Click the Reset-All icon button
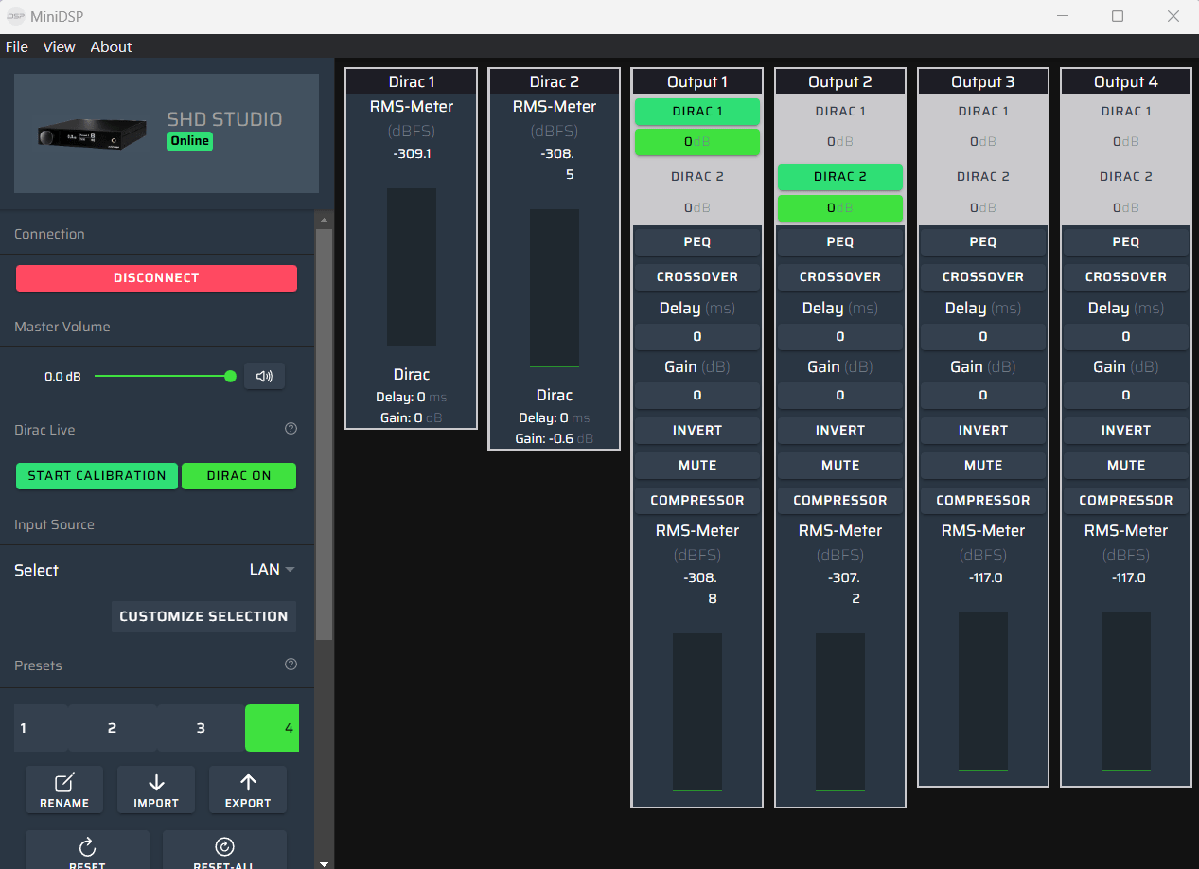This screenshot has height=869, width=1199. click(x=225, y=849)
